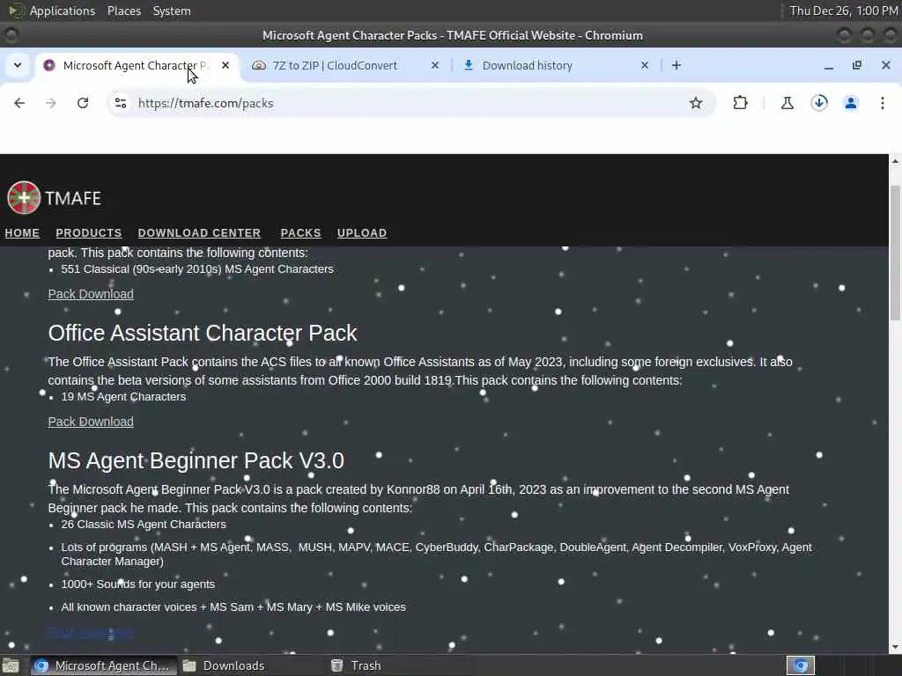Download the 551 Classical characters pack
902x676 pixels.
pyautogui.click(x=91, y=294)
